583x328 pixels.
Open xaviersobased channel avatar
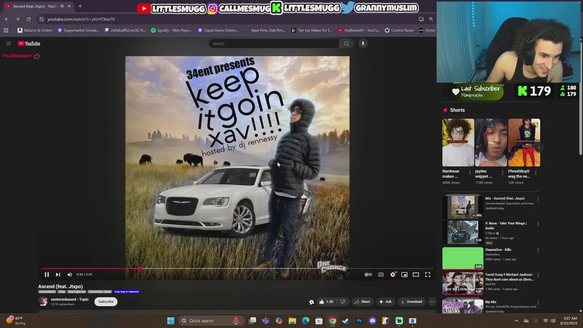pyautogui.click(x=43, y=302)
